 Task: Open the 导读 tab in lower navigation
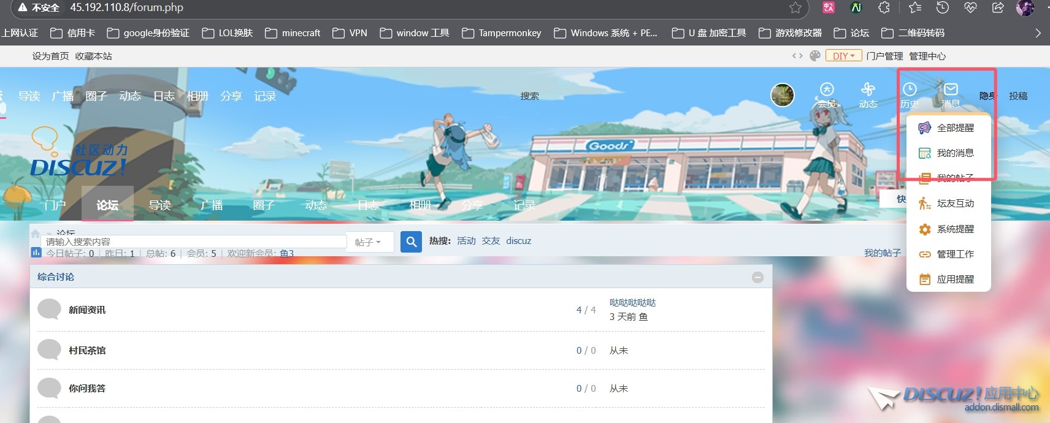coord(159,205)
